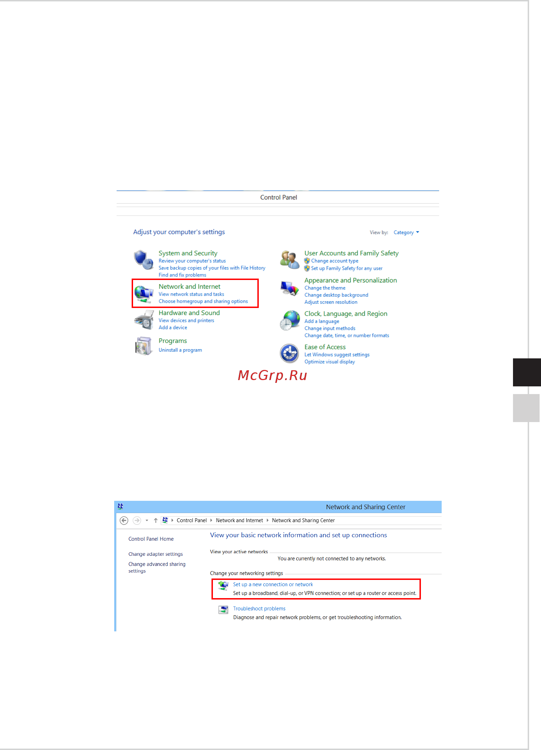This screenshot has height=750, width=541.
Task: Open Appearance and Personalization heading
Action: point(351,280)
